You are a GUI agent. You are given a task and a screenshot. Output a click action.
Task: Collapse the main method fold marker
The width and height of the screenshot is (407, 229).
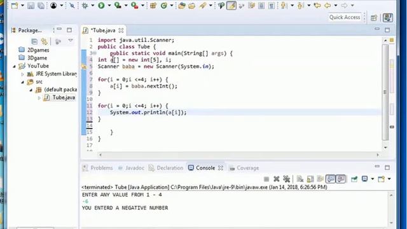pyautogui.click(x=95, y=53)
